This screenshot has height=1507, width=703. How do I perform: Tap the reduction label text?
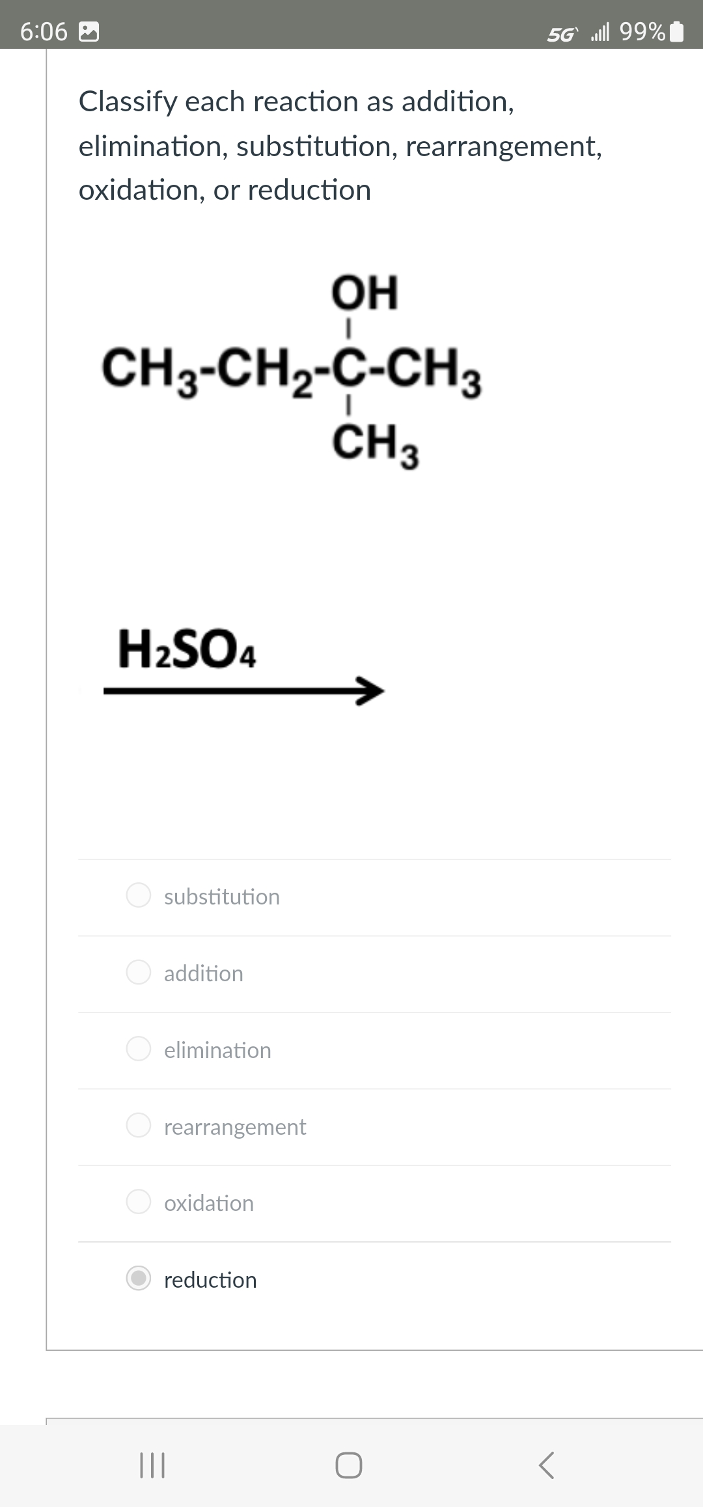(210, 1279)
